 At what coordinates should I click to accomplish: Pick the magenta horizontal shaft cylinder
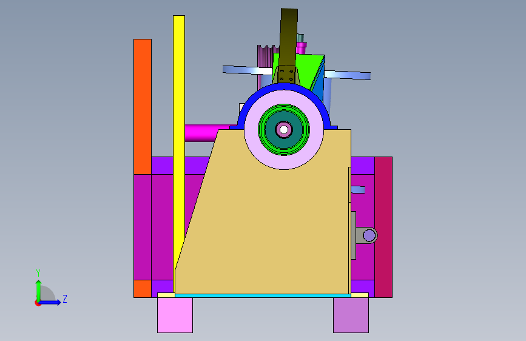[201, 133]
